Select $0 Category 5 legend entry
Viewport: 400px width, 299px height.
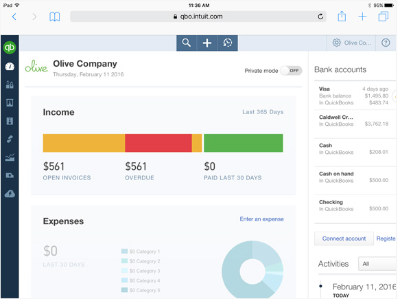click(x=141, y=290)
